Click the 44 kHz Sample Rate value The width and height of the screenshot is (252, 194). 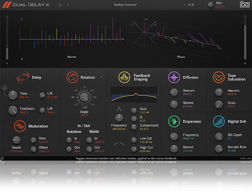click(232, 151)
